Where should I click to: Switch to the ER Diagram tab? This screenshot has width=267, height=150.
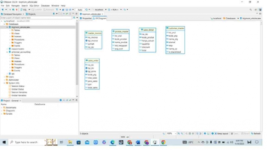(100, 18)
